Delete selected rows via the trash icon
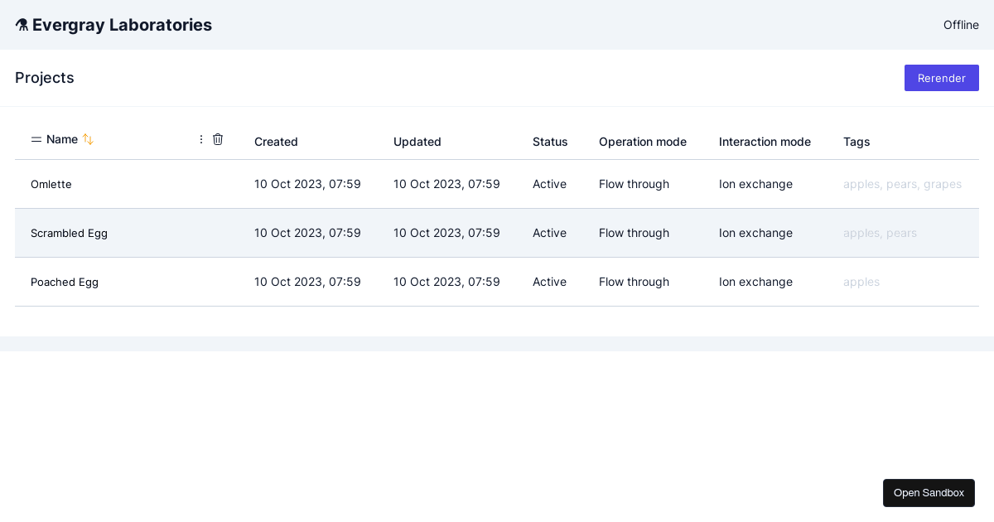This screenshot has height=522, width=994. coord(218,139)
